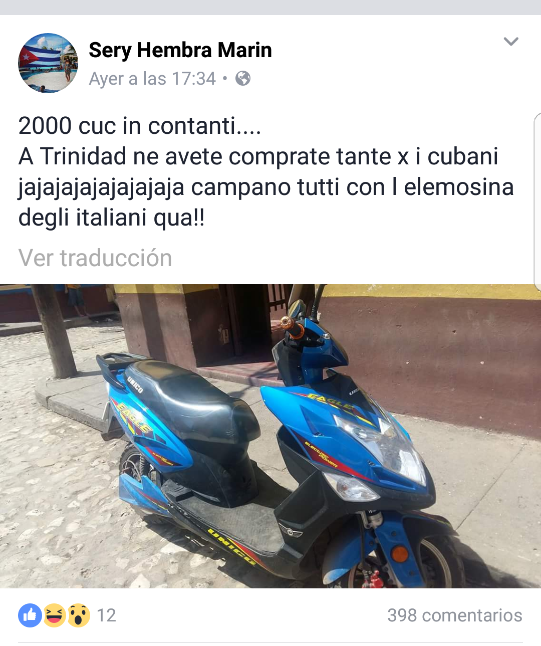Open the blue Eagle scooter photo

point(270,436)
